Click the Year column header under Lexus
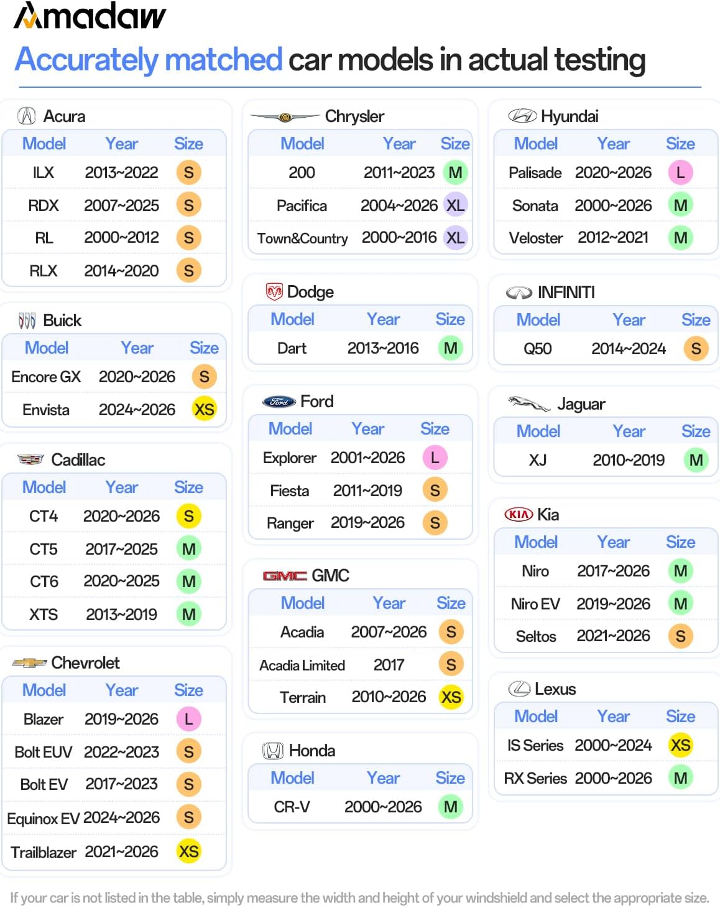The image size is (720, 907). 614,717
